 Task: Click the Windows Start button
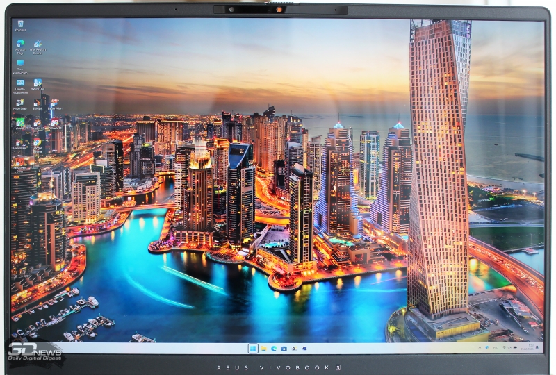252,347
